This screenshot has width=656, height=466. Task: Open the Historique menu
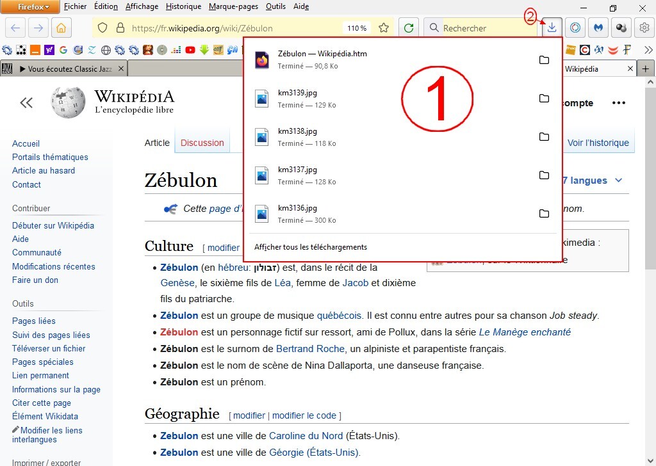pyautogui.click(x=183, y=6)
